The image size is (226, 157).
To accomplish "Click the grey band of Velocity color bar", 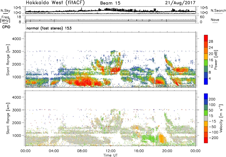I will [x=206, y=118].
